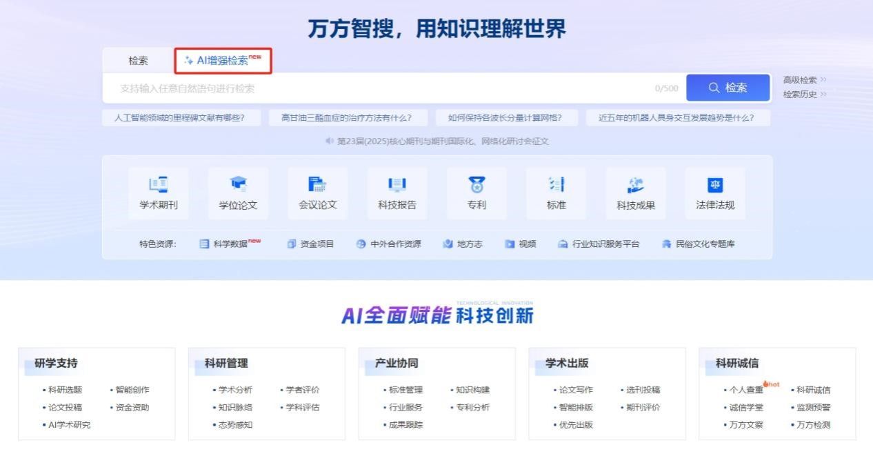Click the 科学数据 resource icon
Image resolution: width=873 pixels, height=454 pixels.
point(204,244)
